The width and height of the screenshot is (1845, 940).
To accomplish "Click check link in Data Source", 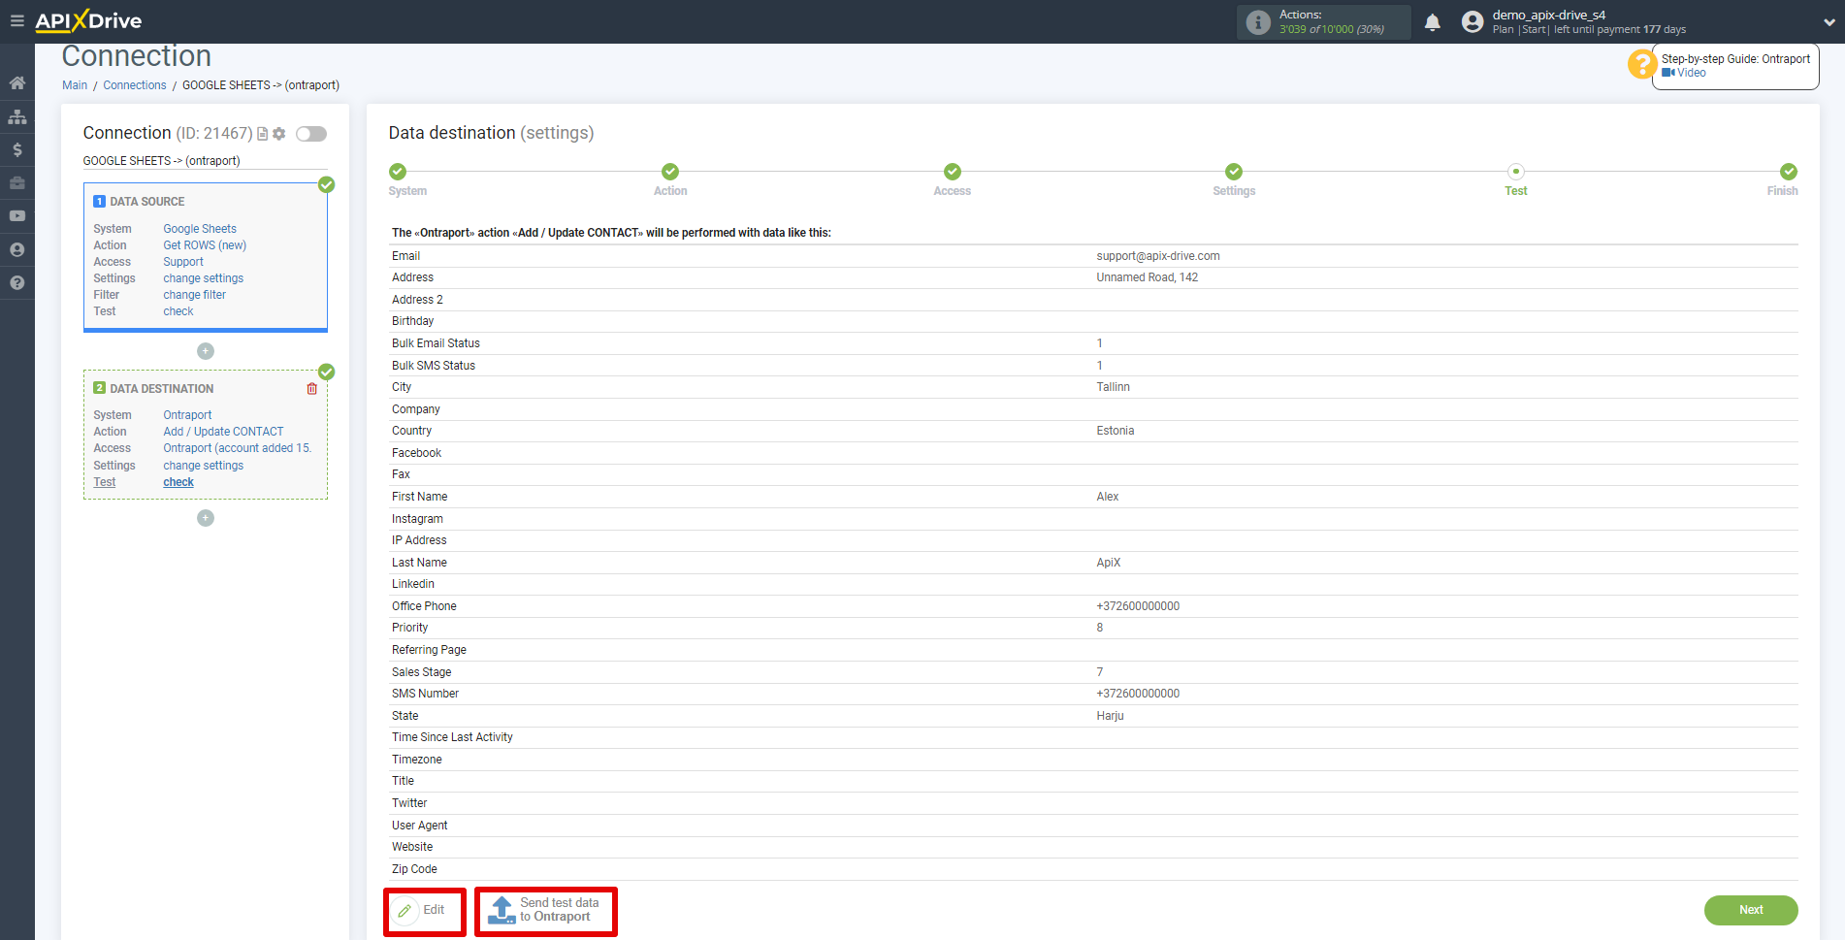I will [x=178, y=311].
